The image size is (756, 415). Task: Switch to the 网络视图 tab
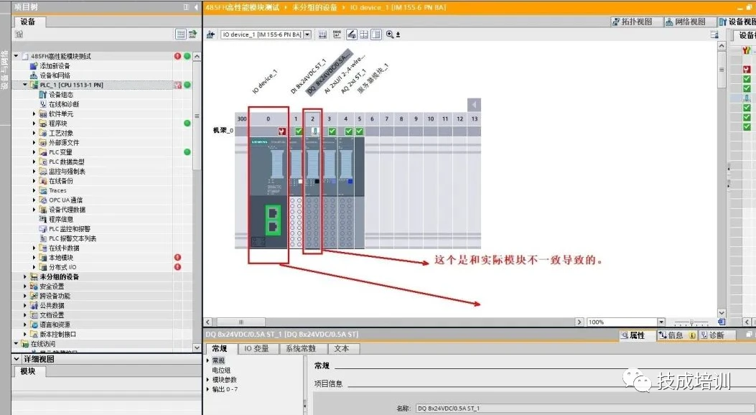pos(685,22)
